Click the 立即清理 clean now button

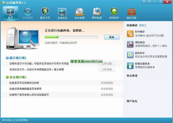(107, 70)
